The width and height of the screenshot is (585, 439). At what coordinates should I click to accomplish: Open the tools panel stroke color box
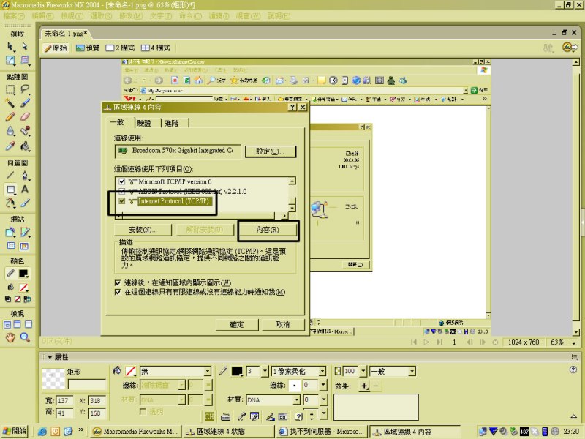point(23,274)
